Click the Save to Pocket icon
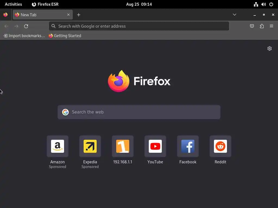This screenshot has height=208, width=278. [x=252, y=26]
